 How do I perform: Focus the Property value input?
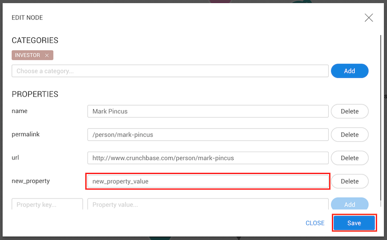pyautogui.click(x=208, y=204)
